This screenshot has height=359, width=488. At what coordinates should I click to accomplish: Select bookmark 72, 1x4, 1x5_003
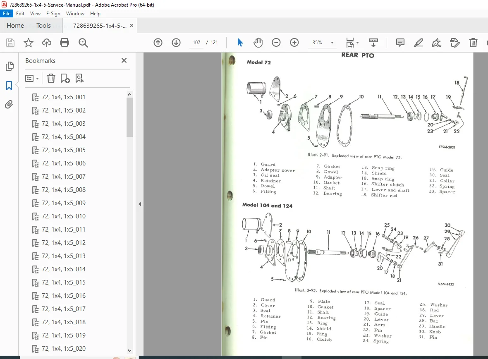point(64,124)
